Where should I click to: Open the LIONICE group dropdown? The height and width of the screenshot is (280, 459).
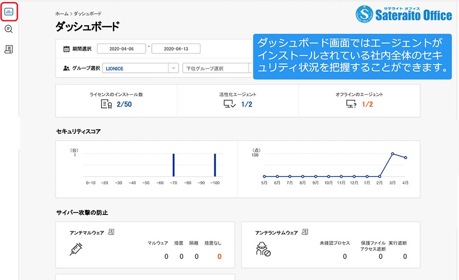[x=140, y=69]
